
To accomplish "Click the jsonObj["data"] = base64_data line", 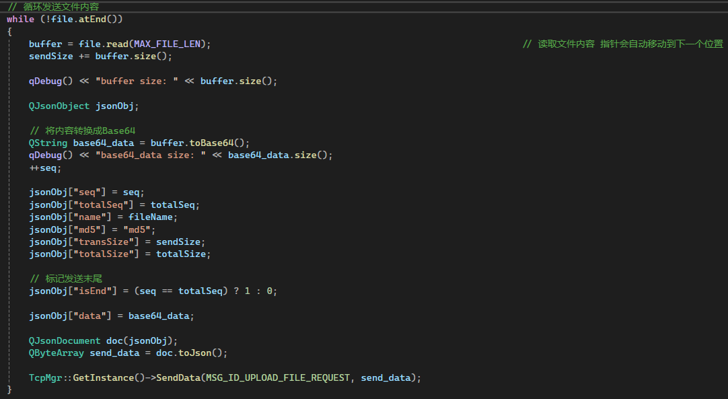I will click(112, 316).
